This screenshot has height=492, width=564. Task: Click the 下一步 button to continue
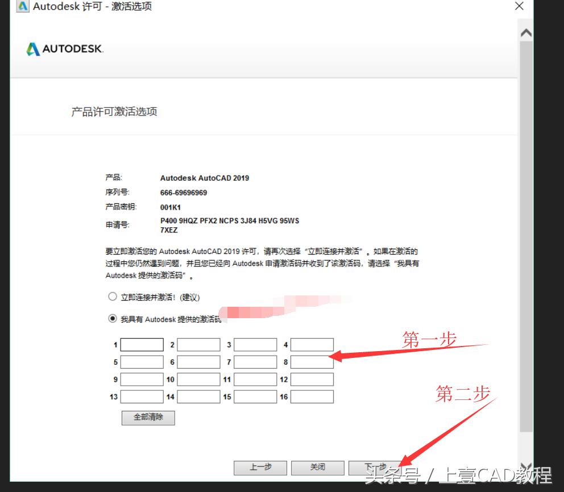click(x=376, y=468)
